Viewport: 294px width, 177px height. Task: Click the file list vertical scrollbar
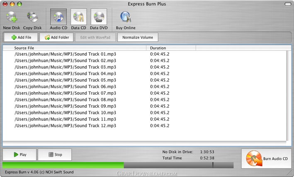tap(289, 96)
